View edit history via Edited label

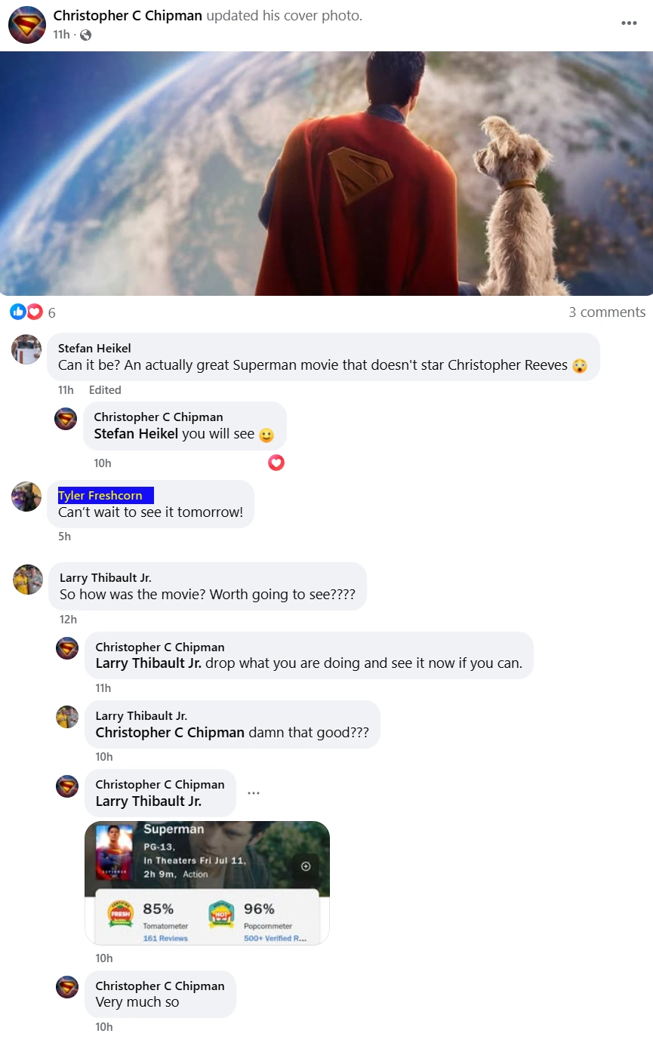click(105, 390)
